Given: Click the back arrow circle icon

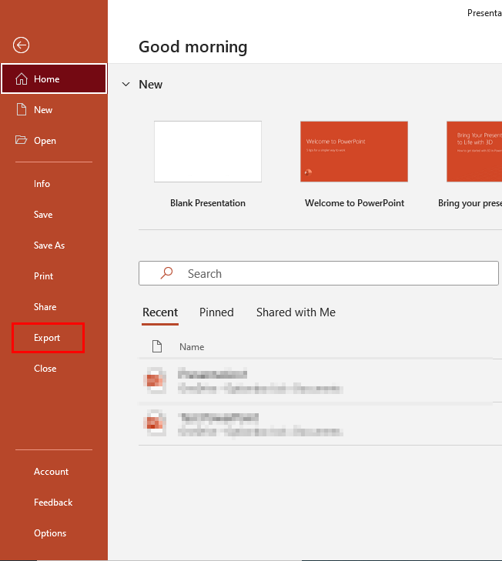Looking at the screenshot, I should pyautogui.click(x=21, y=45).
